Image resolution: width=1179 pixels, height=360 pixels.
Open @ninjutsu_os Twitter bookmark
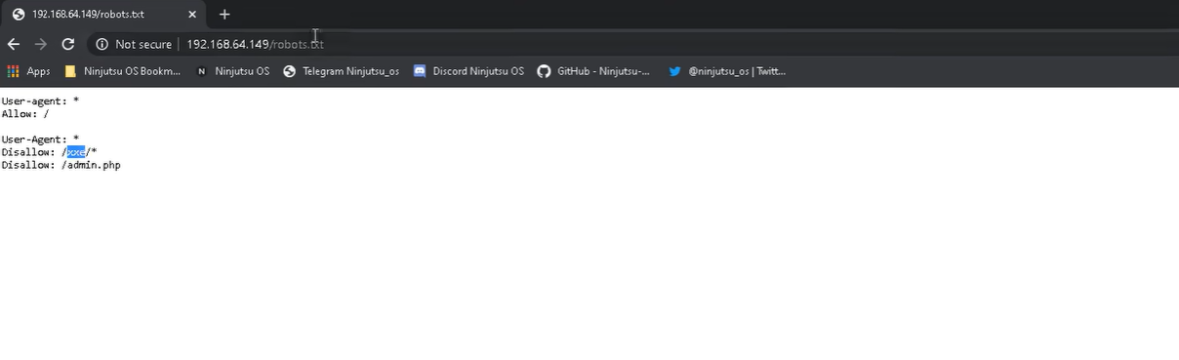coord(727,71)
